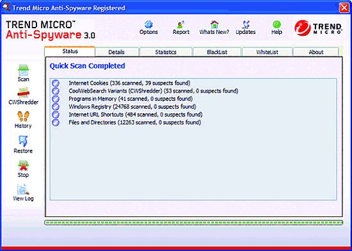Select the Internet URL Shortcuts result line
The height and width of the screenshot is (251, 352).
136,115
